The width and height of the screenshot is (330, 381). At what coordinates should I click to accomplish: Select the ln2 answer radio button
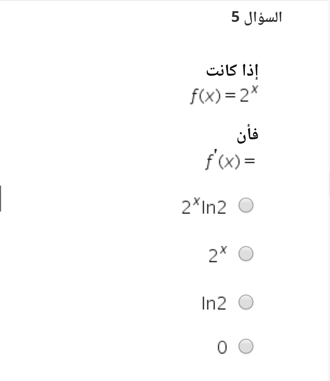point(246,302)
